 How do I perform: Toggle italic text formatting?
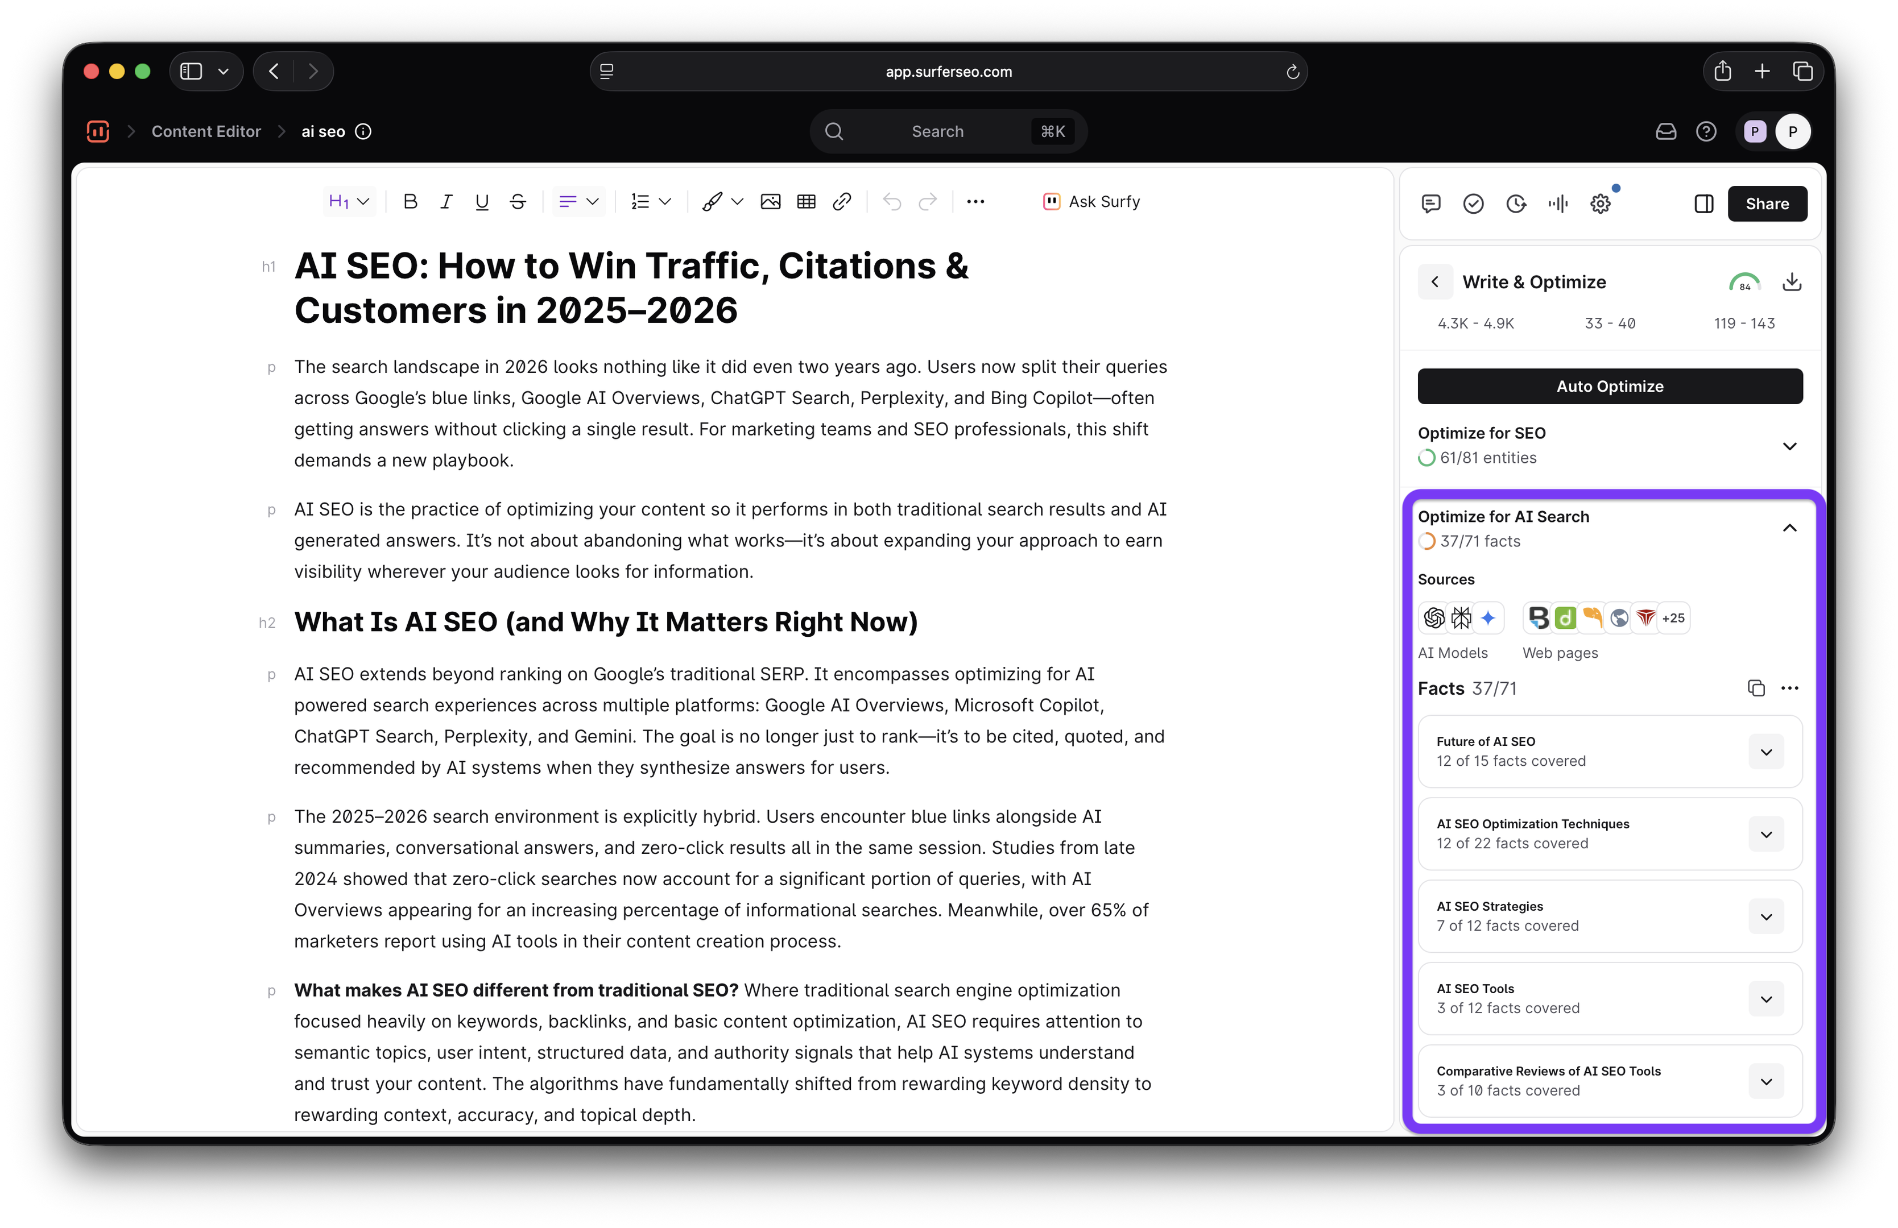coord(446,202)
